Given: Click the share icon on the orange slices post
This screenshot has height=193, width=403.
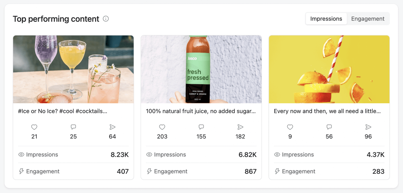Looking at the screenshot, I should tap(368, 127).
